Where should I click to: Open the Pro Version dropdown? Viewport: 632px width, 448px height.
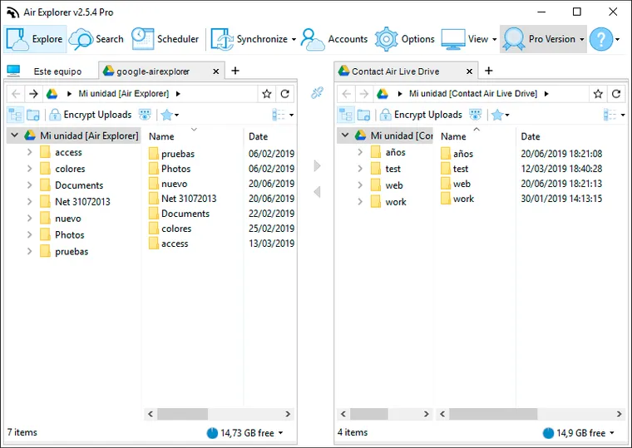(543, 39)
